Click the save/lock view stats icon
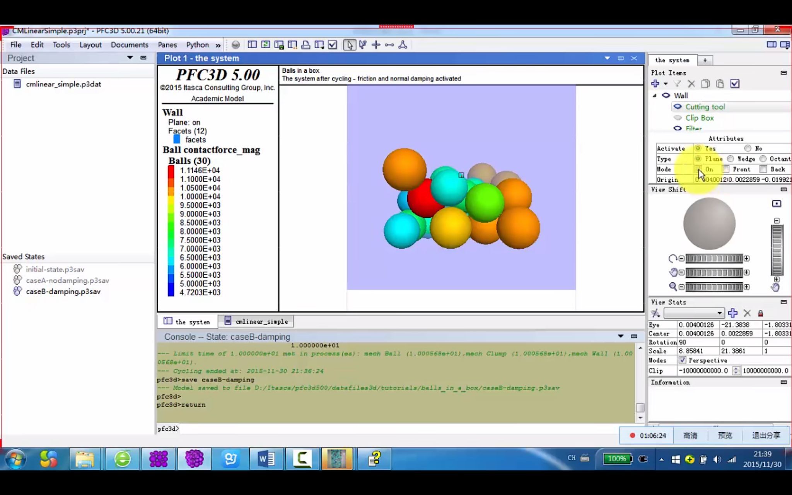The width and height of the screenshot is (792, 495). [x=760, y=312]
